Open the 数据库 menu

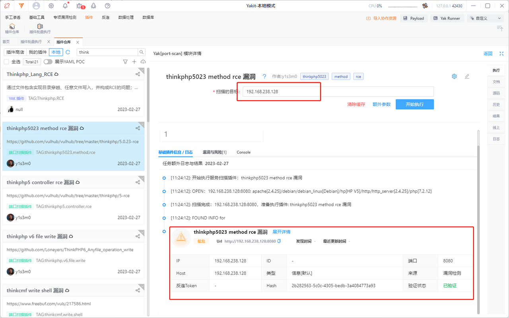tap(148, 17)
